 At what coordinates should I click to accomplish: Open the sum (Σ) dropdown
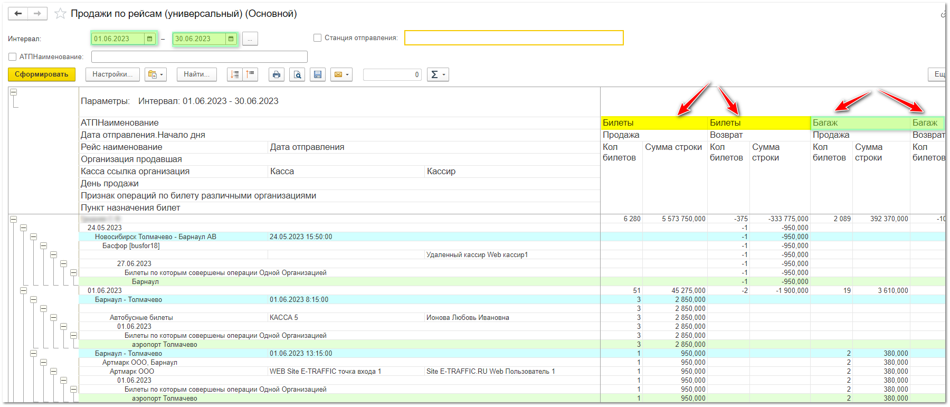438,74
